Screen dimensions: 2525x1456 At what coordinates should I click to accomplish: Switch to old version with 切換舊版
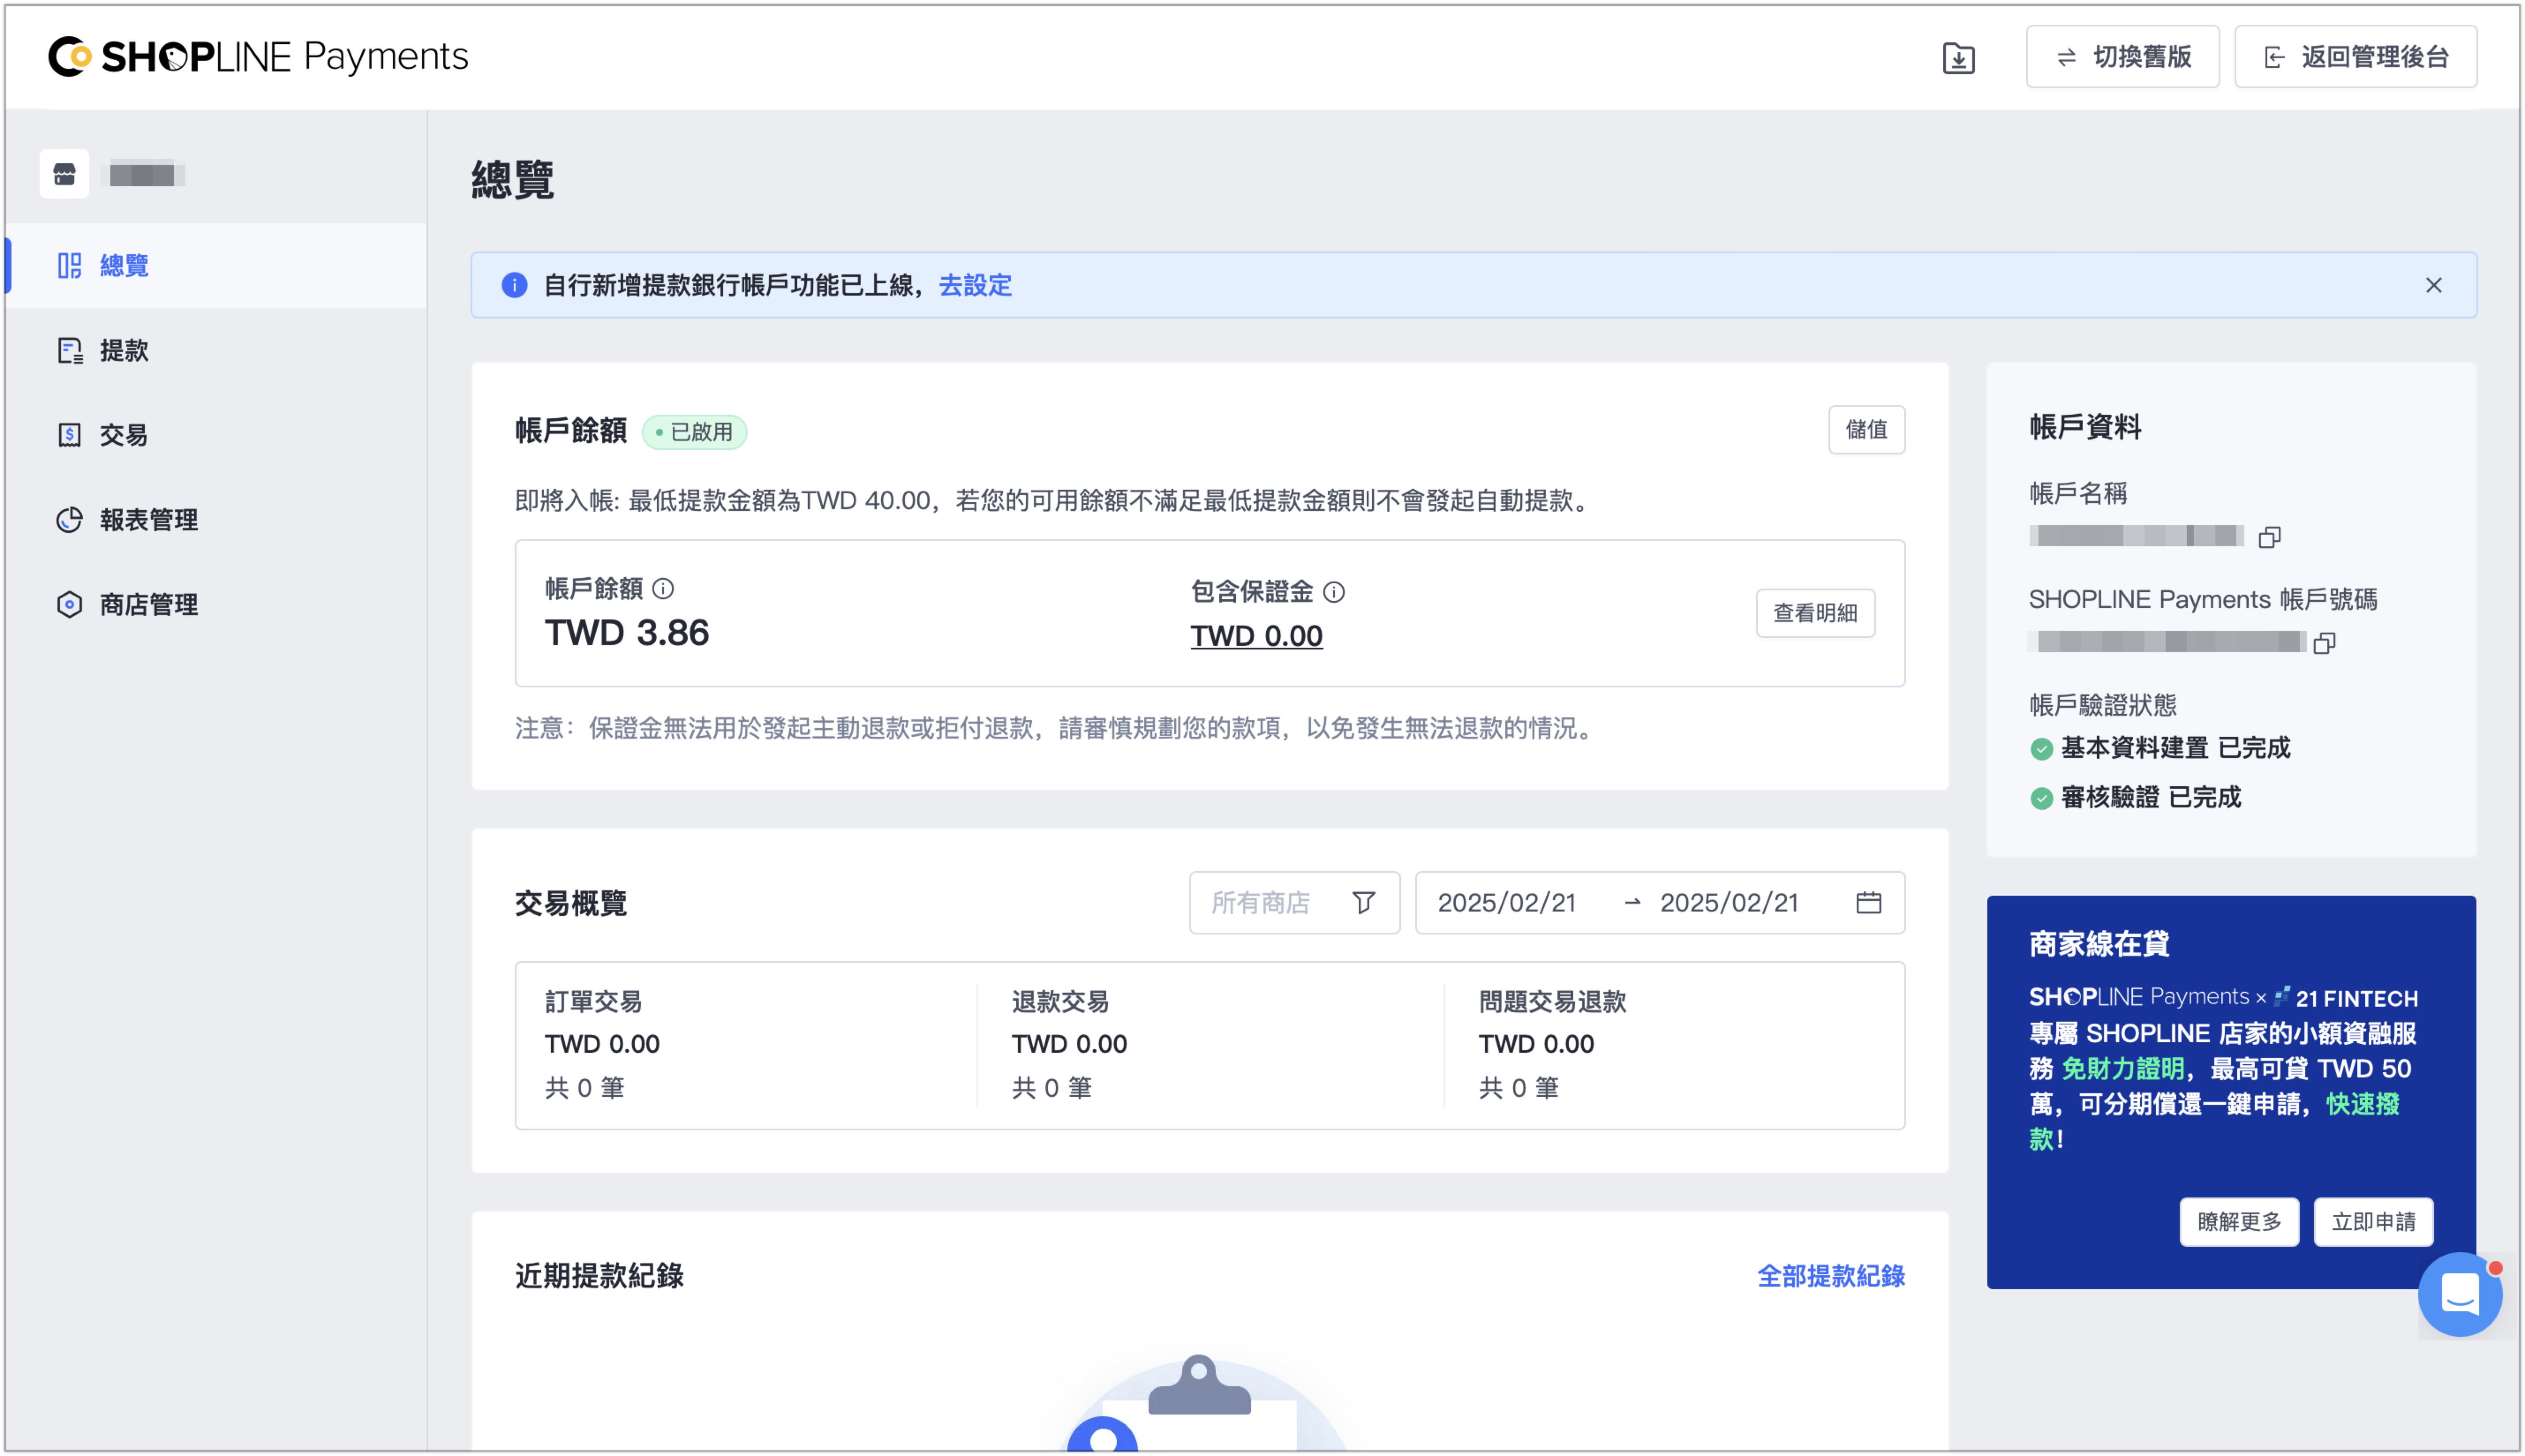(x=2122, y=57)
